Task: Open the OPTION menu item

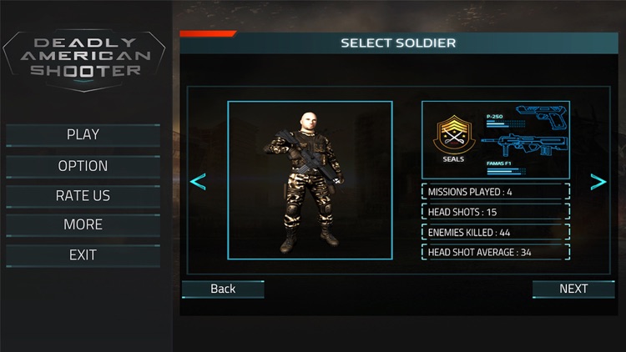Action: [x=83, y=166]
